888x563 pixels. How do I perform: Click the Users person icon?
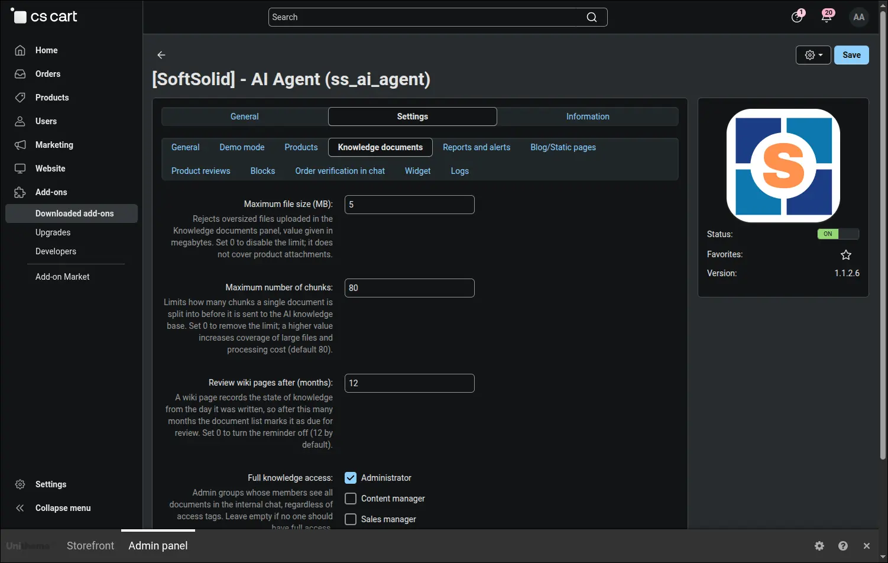pos(20,121)
